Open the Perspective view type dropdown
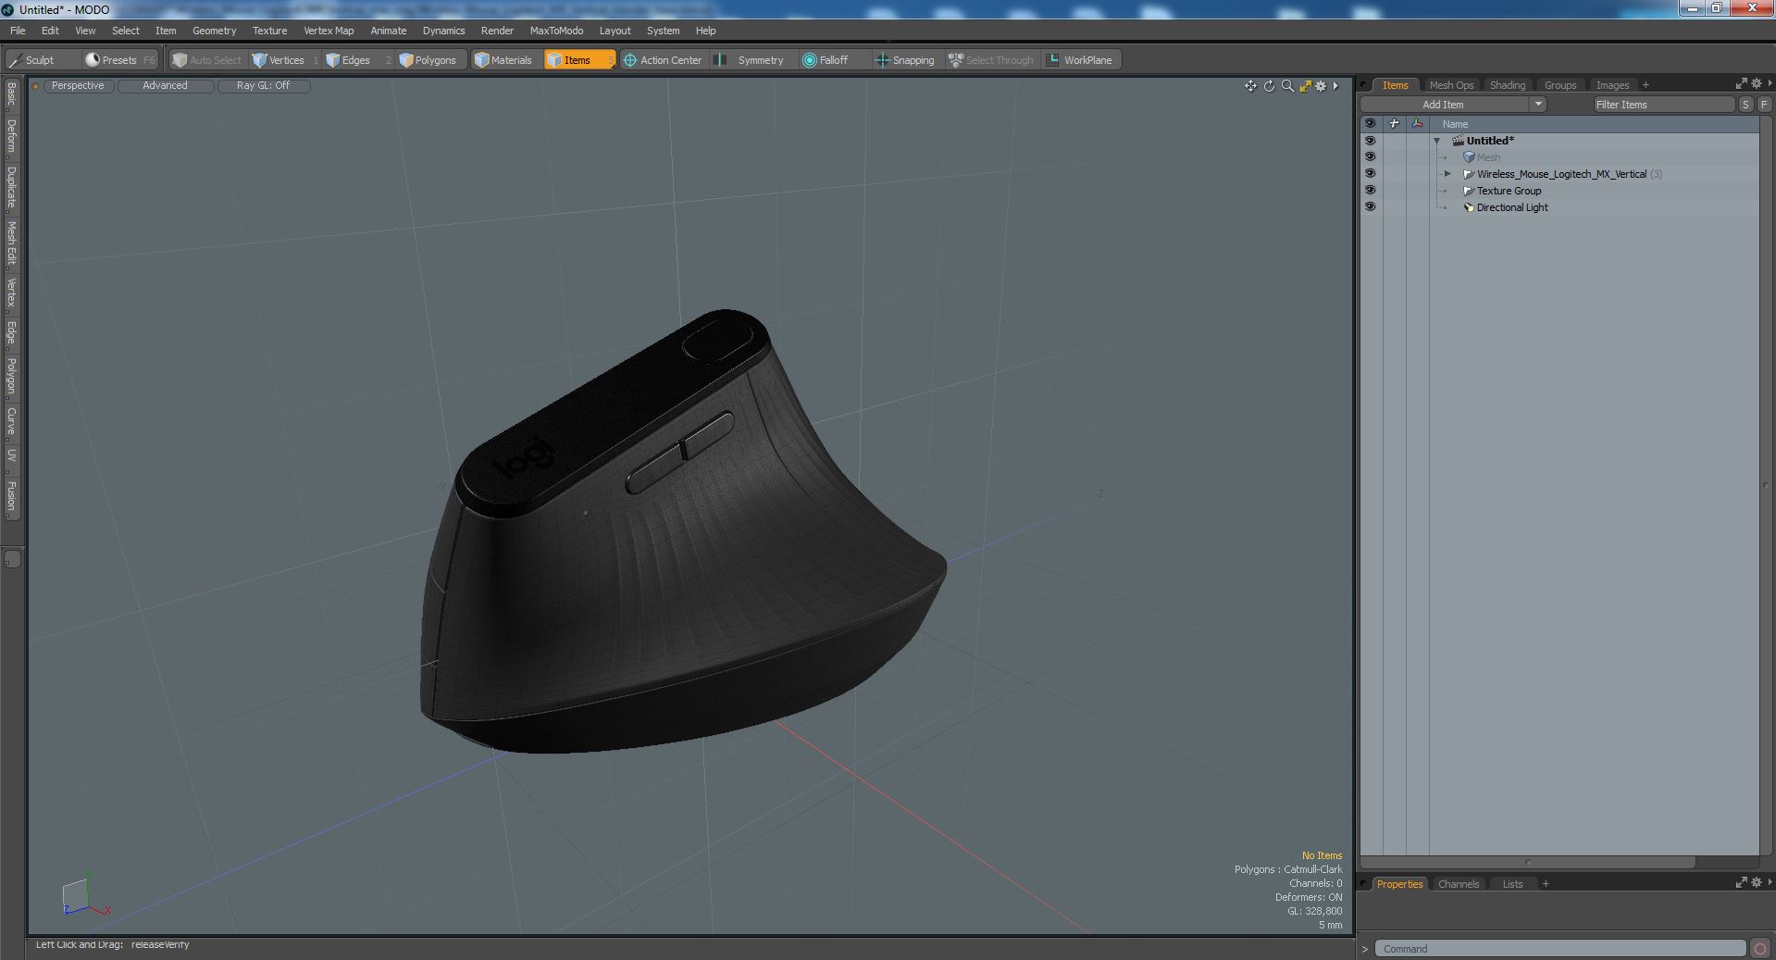 [78, 85]
